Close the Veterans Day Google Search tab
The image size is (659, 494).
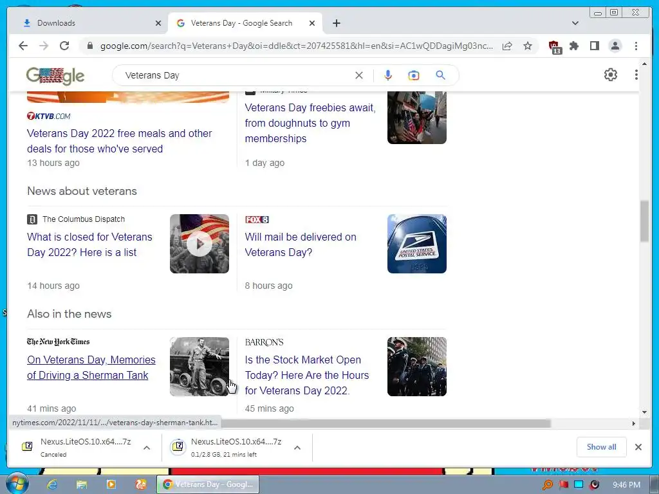(312, 23)
